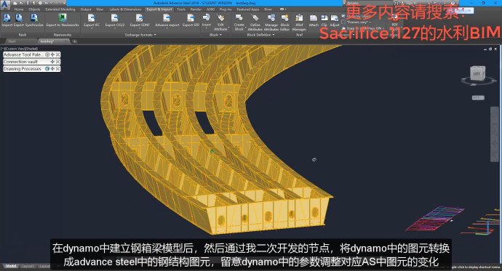The image size is (502, 271).
Task: Close the Connection vault floating bar
Action: click(x=57, y=62)
